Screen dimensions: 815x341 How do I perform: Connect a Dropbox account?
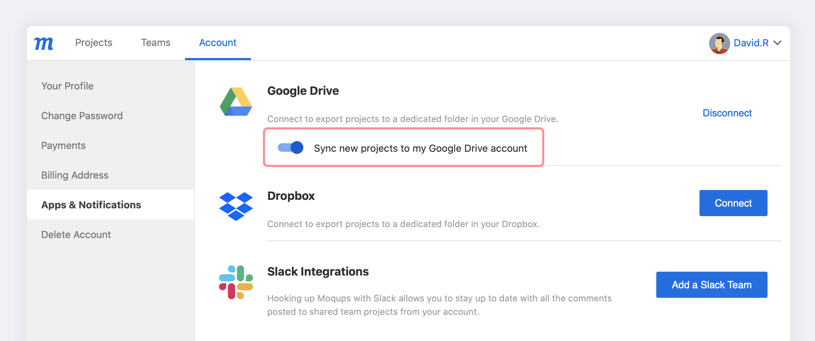click(x=733, y=203)
